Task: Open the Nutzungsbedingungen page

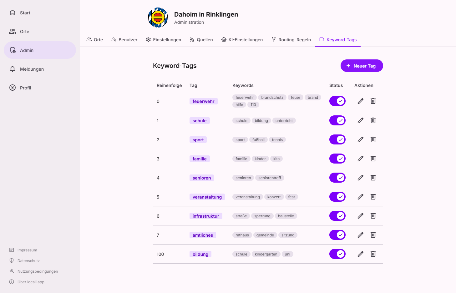Action: click(38, 271)
